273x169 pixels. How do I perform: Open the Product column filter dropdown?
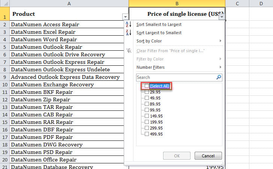[125, 17]
